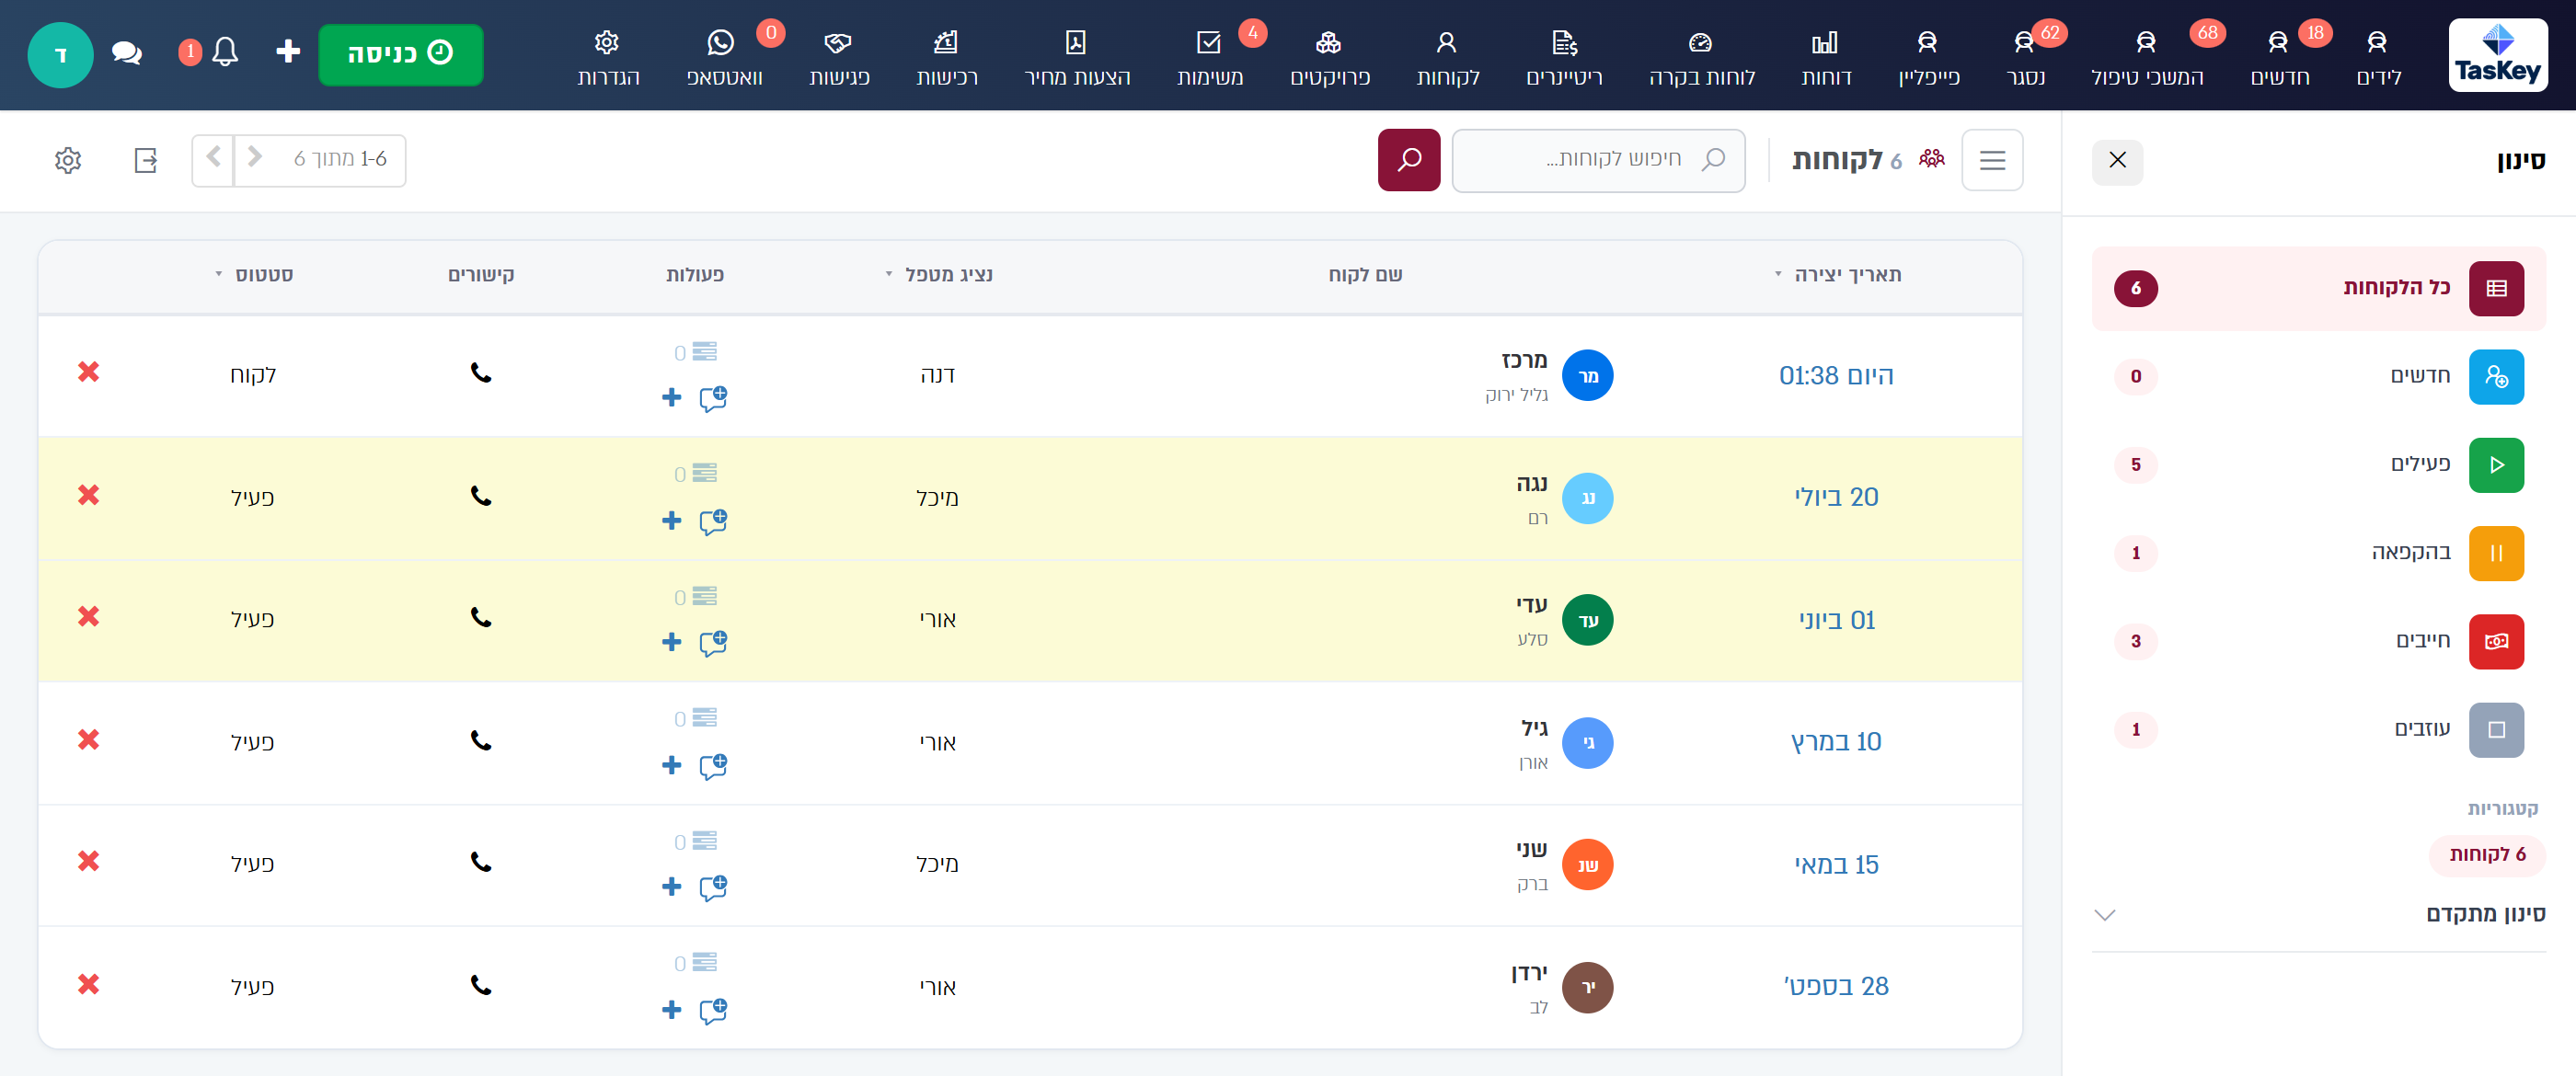
Task: Open the user avatar ד menu
Action: pos(60,55)
